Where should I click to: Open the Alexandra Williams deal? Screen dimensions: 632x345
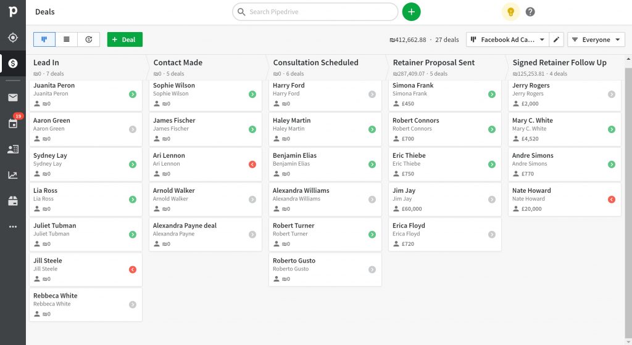pyautogui.click(x=325, y=200)
